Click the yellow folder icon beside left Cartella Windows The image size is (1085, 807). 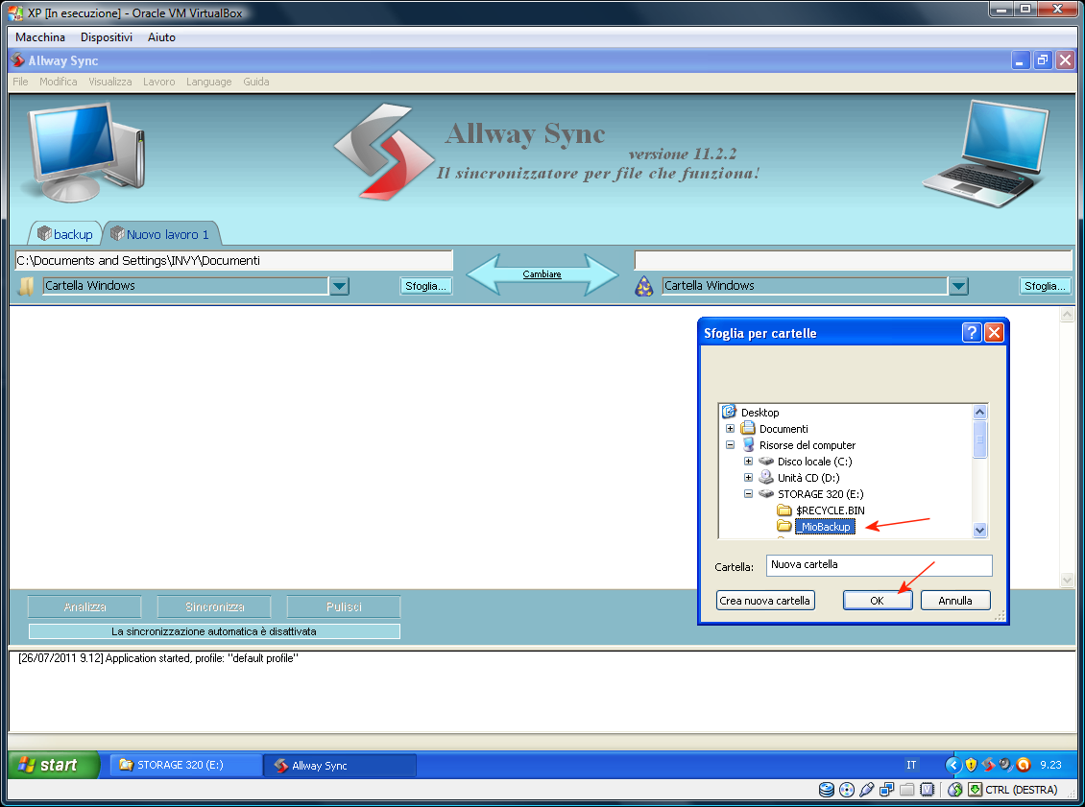(x=26, y=286)
